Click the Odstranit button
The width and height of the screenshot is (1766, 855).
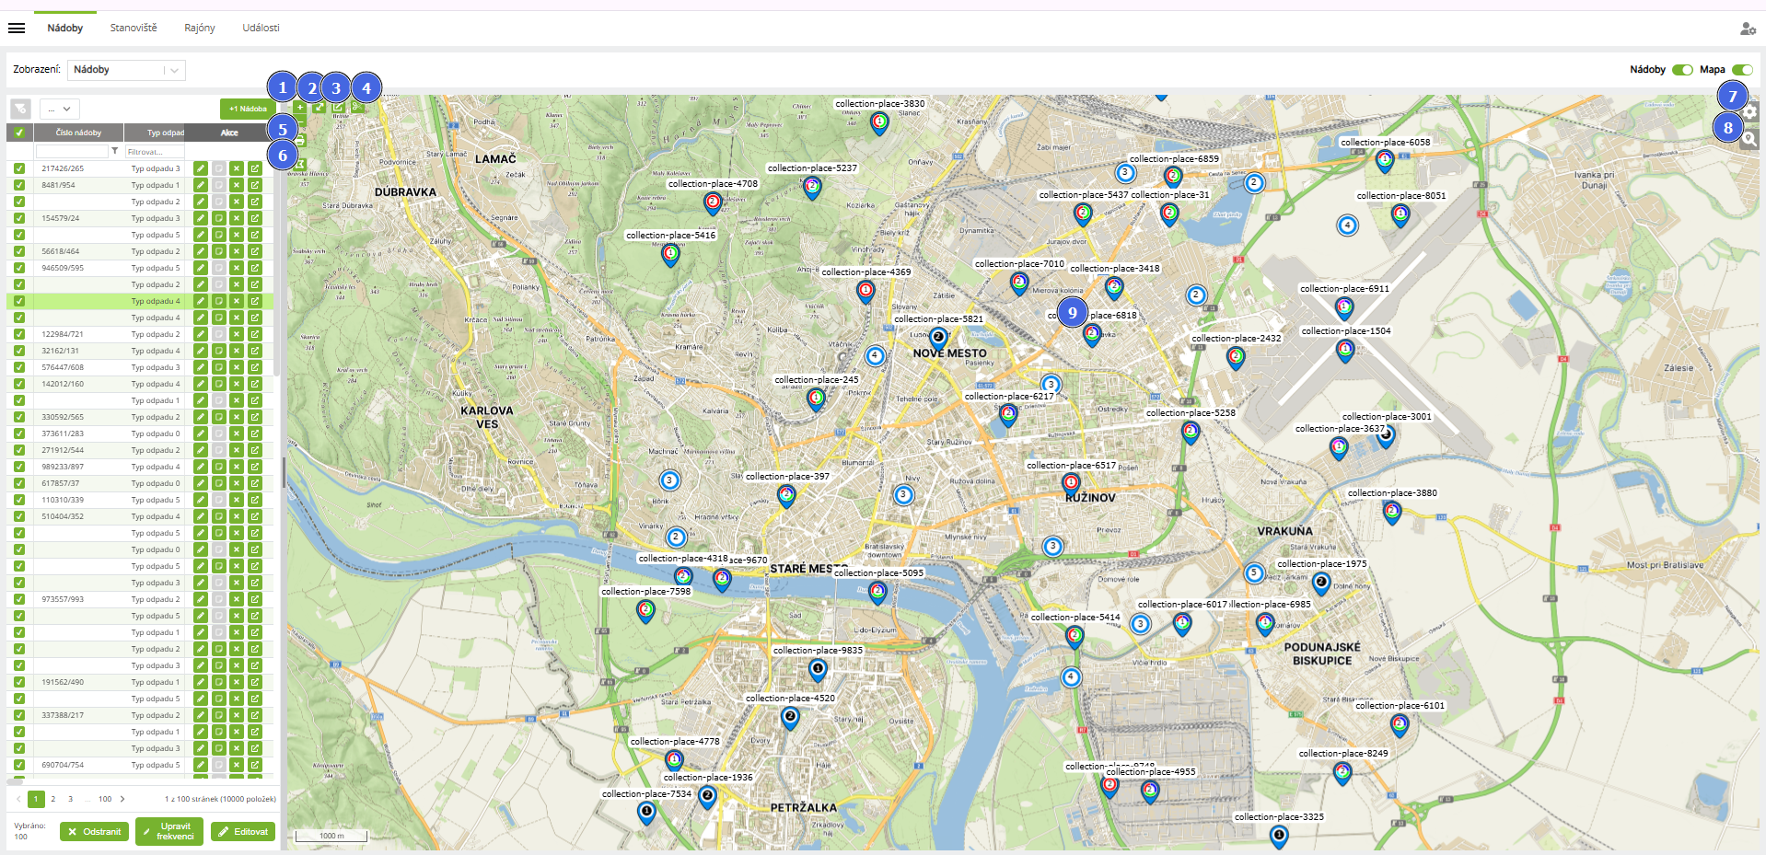[95, 831]
